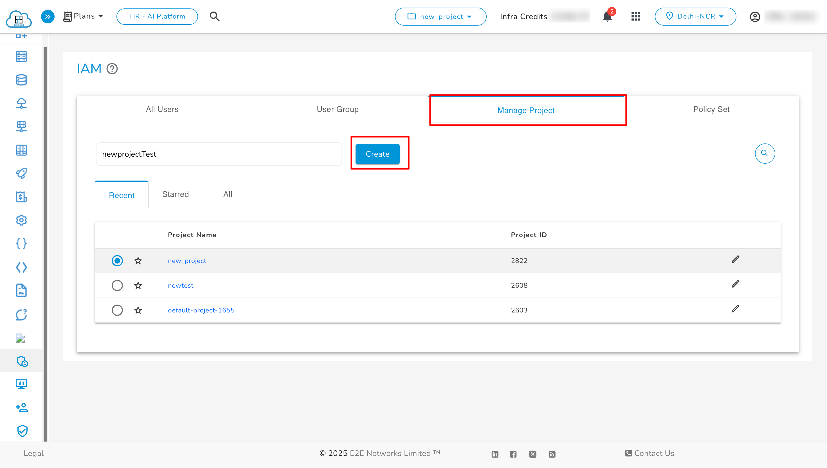The image size is (827, 468).
Task: Click the IAM help question mark icon
Action: click(x=112, y=69)
